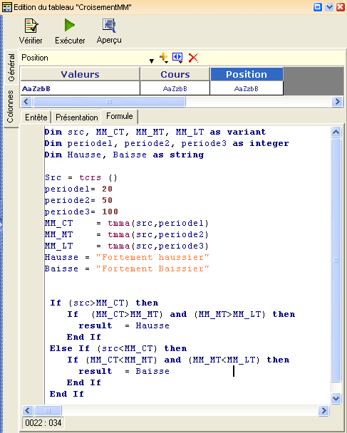Switch to the Présentation tab

(x=76, y=118)
